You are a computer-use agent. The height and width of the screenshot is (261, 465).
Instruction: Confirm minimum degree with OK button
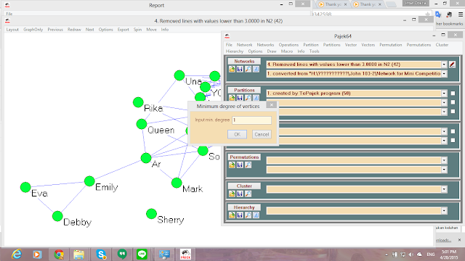(237, 134)
